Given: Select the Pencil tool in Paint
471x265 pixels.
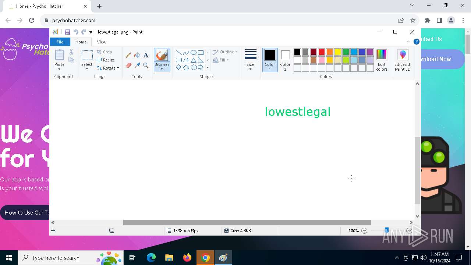Looking at the screenshot, I should pyautogui.click(x=128, y=55).
